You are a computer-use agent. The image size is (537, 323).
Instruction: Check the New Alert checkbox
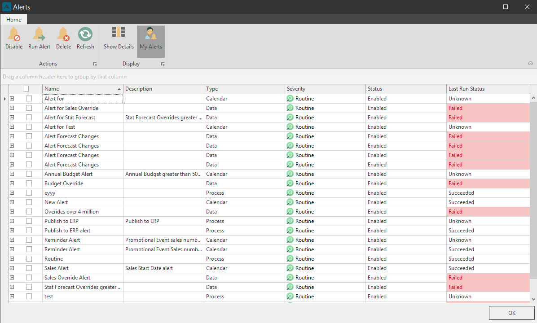pyautogui.click(x=29, y=202)
